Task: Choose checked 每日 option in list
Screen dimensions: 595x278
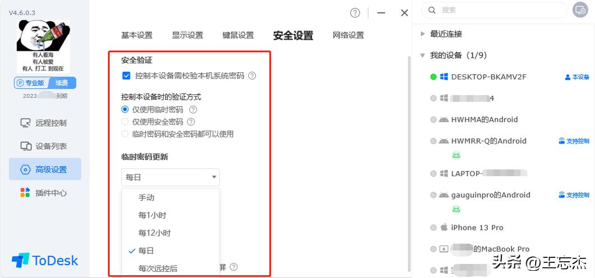Action: tap(170, 251)
